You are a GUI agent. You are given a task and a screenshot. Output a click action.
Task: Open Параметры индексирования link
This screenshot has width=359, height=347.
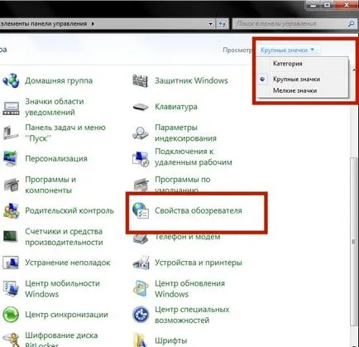185,133
